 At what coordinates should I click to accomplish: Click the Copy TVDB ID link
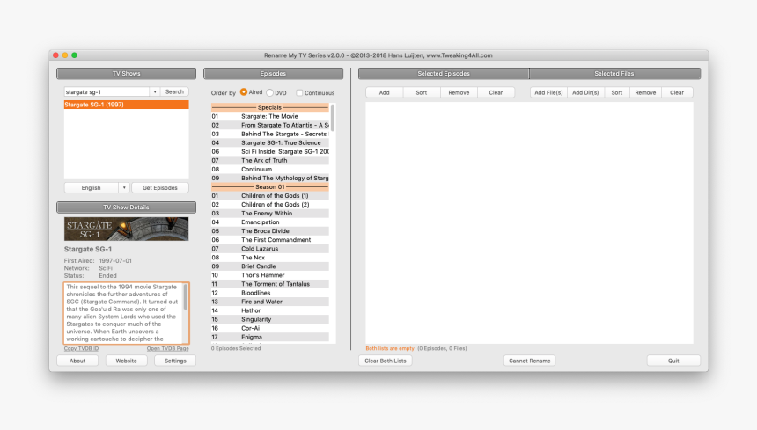(x=81, y=348)
